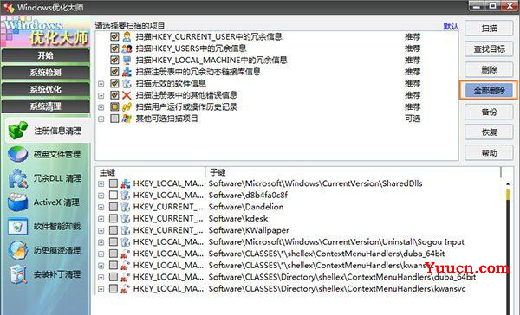
Task: Expand the Directory\shellex kwansvc row
Action: 101,289
